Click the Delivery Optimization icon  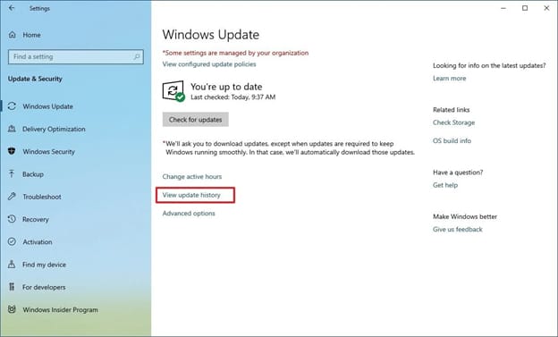(x=12, y=129)
